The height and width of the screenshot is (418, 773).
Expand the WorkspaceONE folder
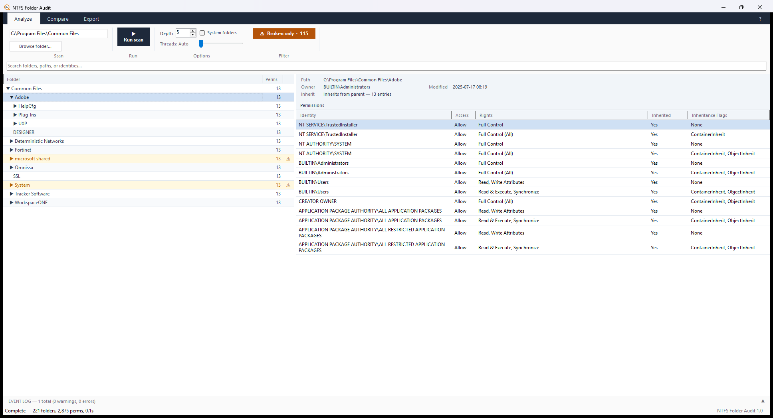point(12,203)
